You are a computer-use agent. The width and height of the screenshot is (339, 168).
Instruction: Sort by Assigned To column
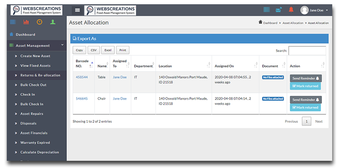(x=120, y=64)
